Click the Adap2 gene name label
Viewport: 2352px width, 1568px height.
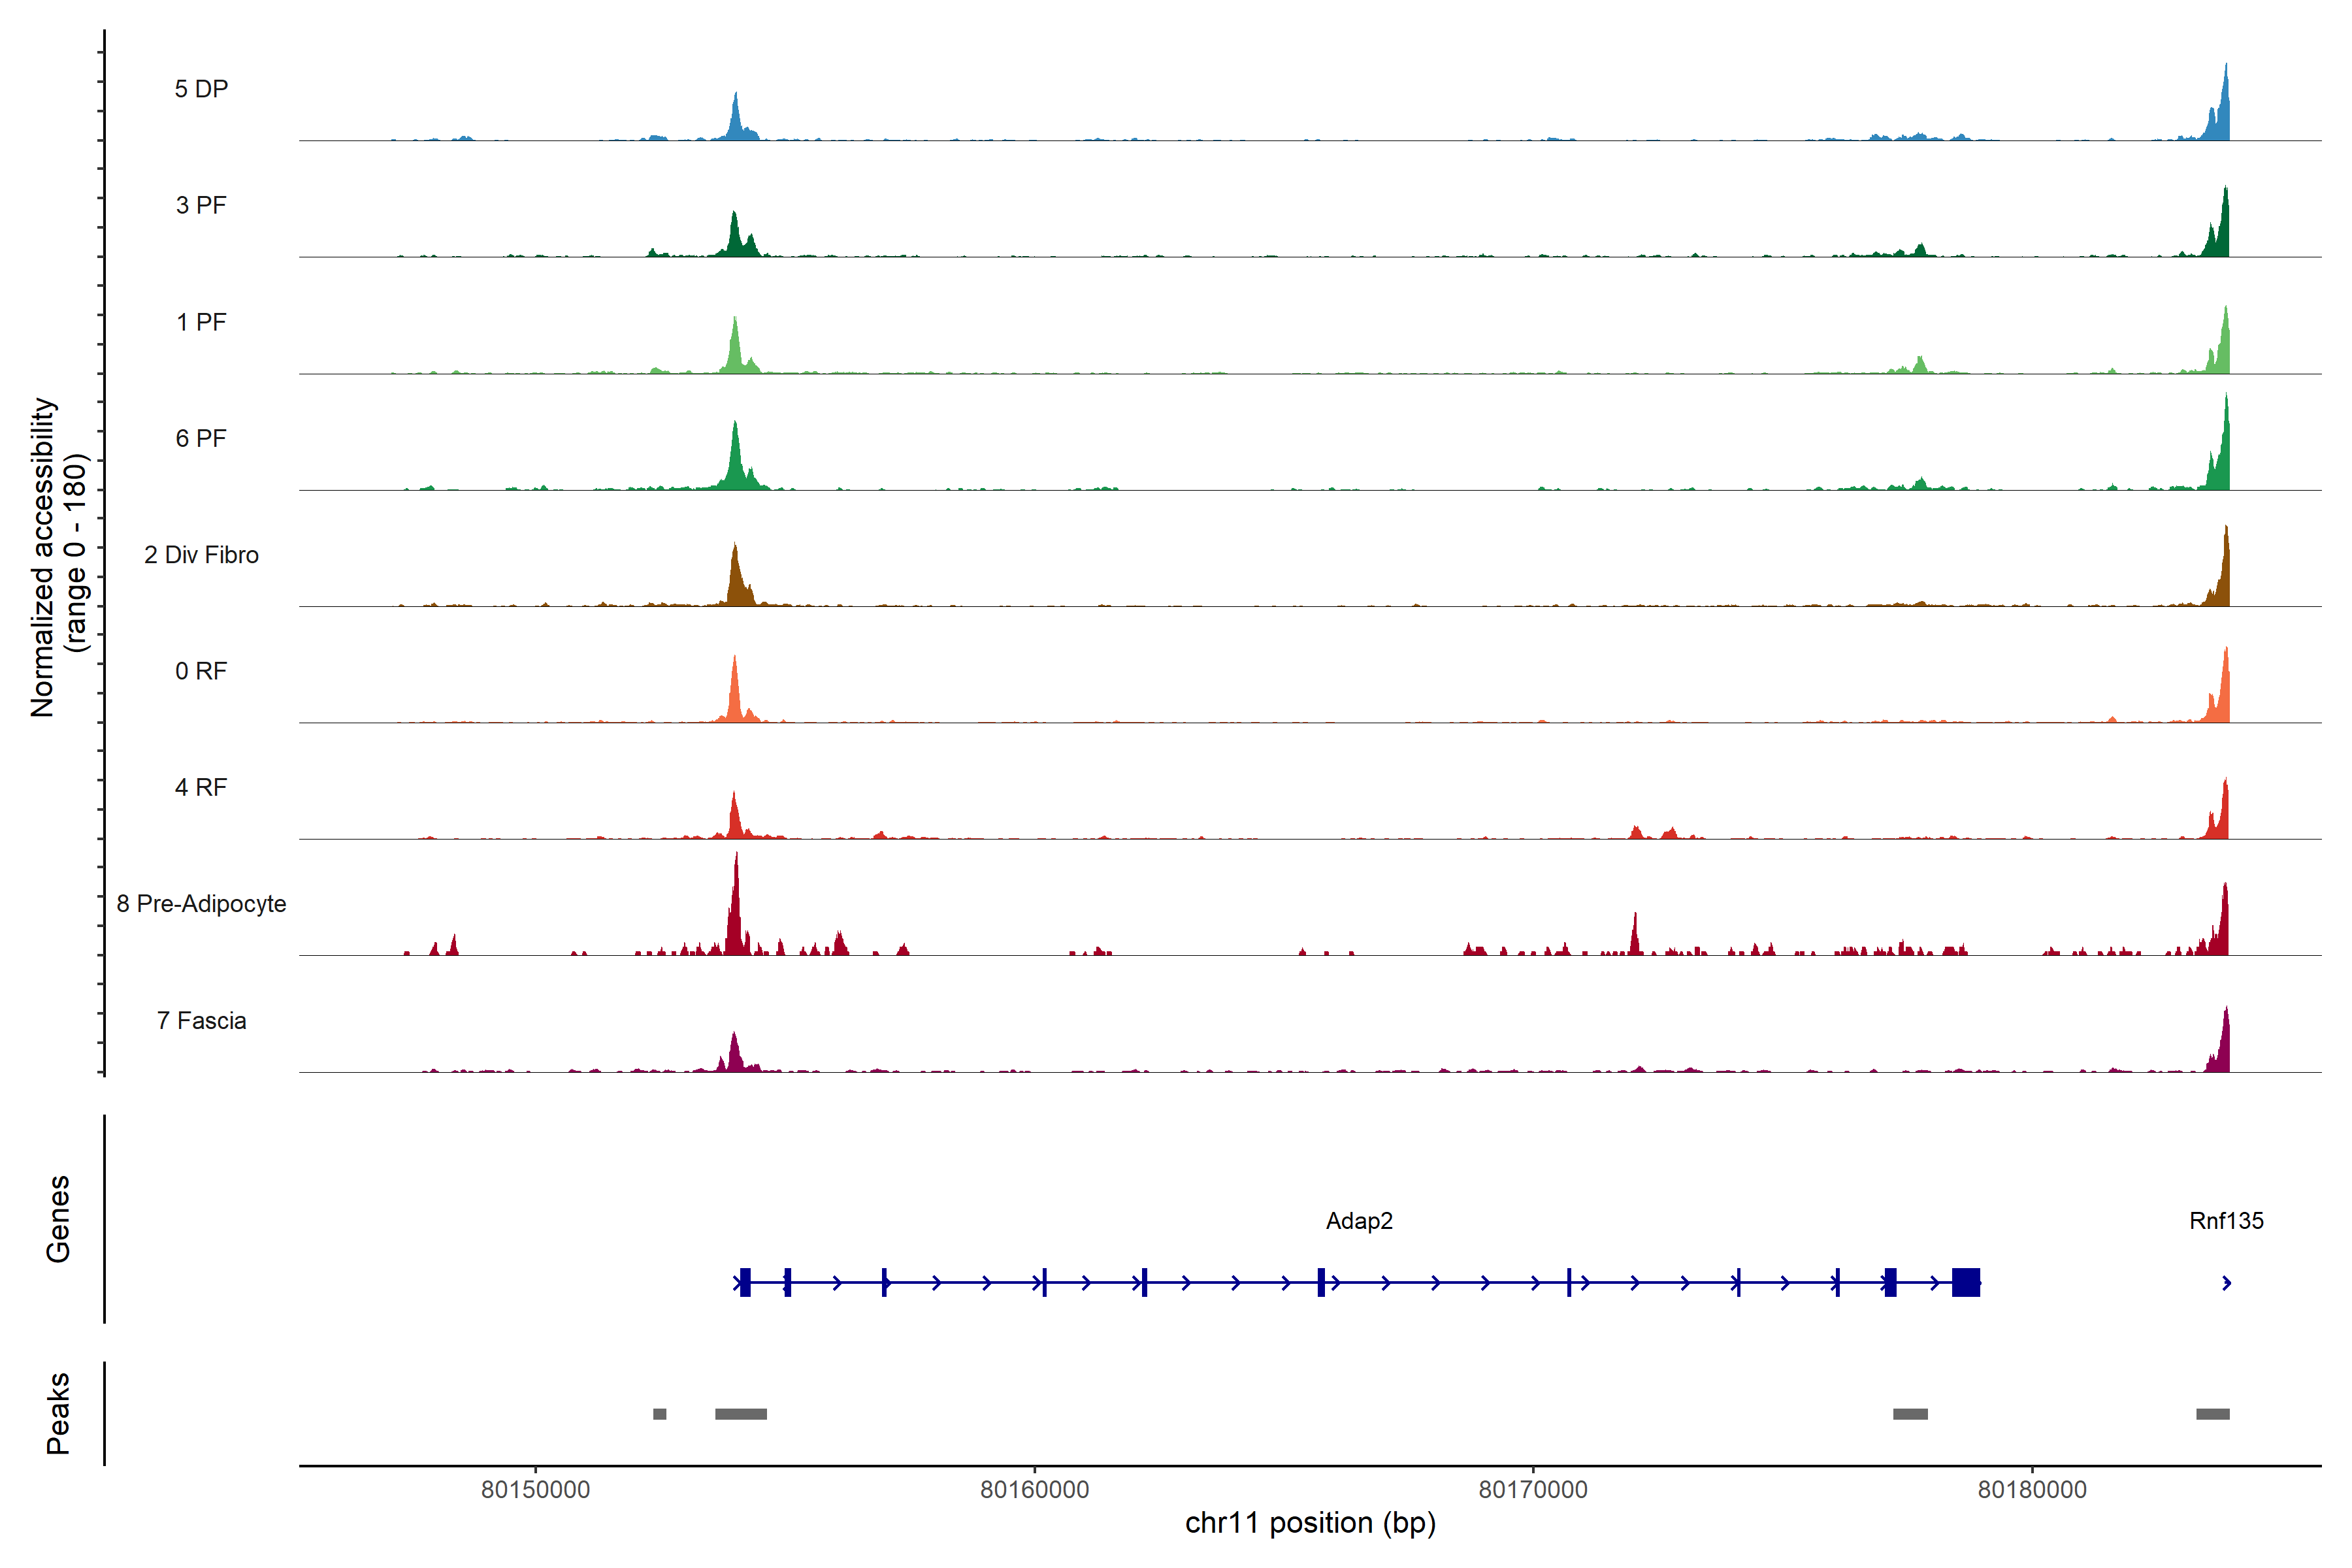[1359, 1220]
